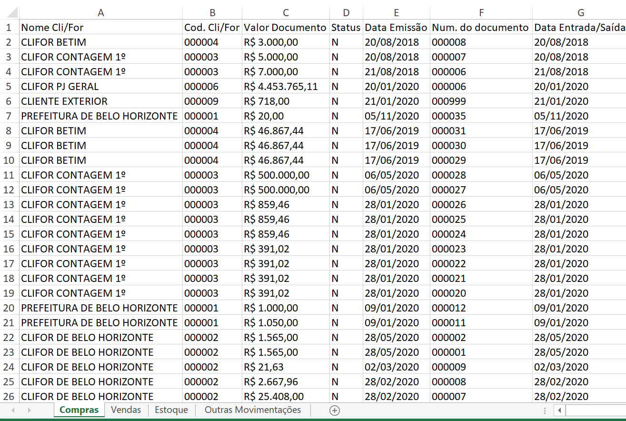Select column A header
The height and width of the screenshot is (421, 626).
click(x=101, y=13)
